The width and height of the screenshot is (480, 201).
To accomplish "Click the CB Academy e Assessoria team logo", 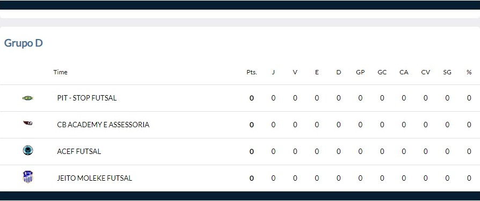I will [28, 123].
